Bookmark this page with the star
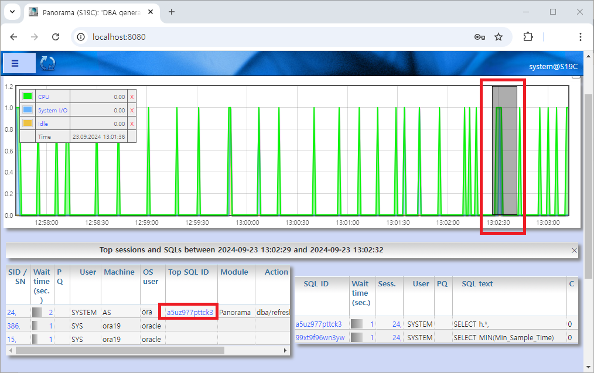Screen dimensions: 594x373 coord(499,37)
